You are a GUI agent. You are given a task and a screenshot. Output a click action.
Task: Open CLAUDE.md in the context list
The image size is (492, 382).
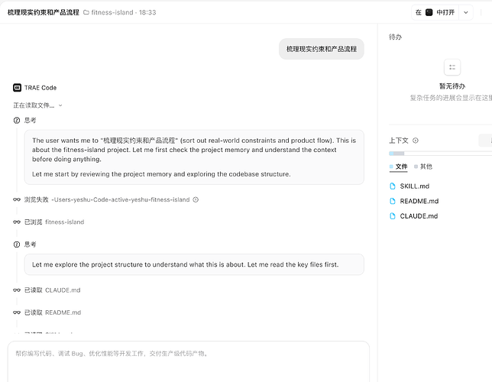[x=419, y=216]
